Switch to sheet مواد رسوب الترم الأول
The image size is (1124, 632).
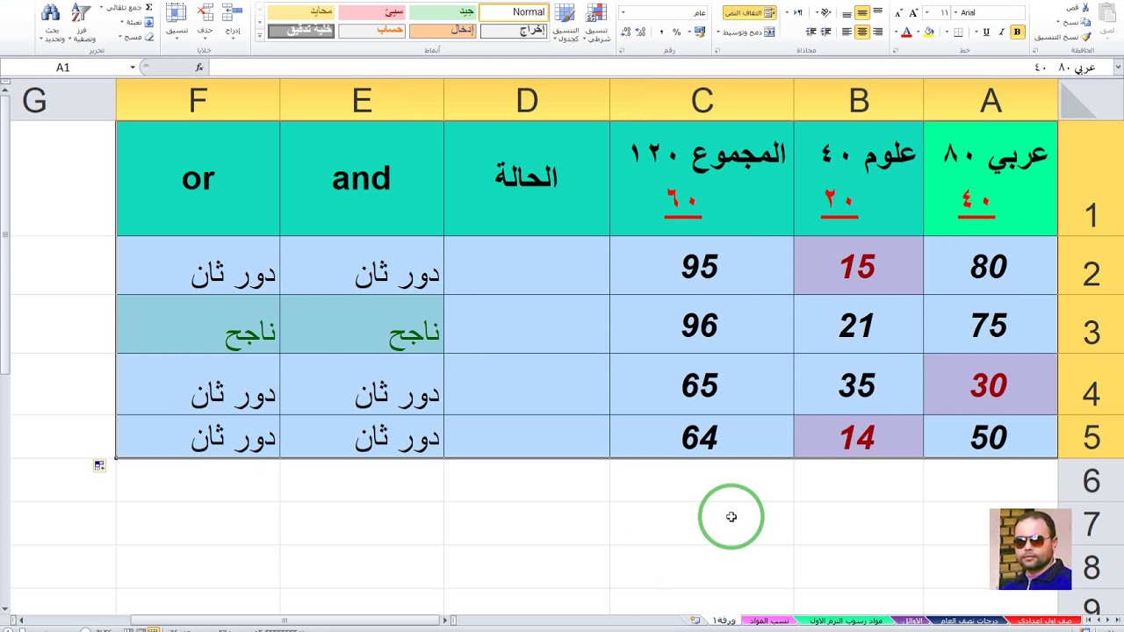(x=847, y=621)
